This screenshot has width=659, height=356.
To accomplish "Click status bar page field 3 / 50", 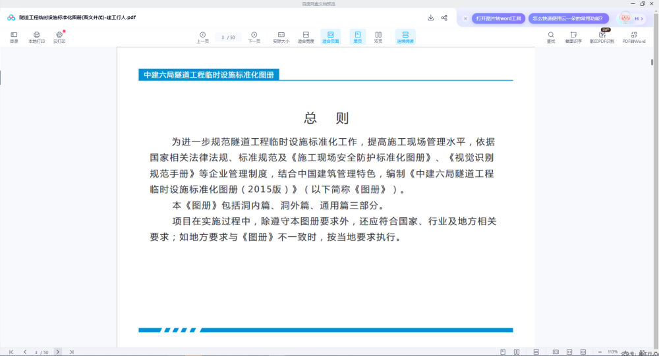I will point(41,352).
